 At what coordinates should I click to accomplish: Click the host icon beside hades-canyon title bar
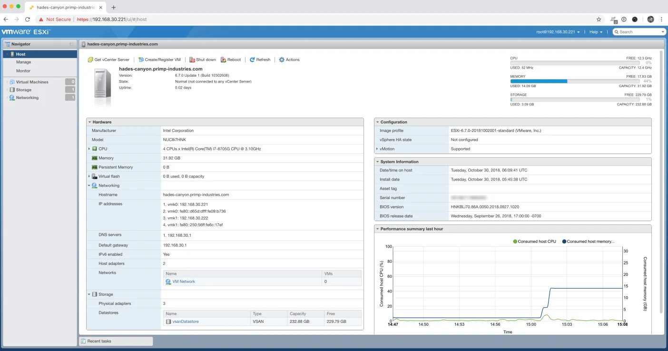tap(84, 44)
